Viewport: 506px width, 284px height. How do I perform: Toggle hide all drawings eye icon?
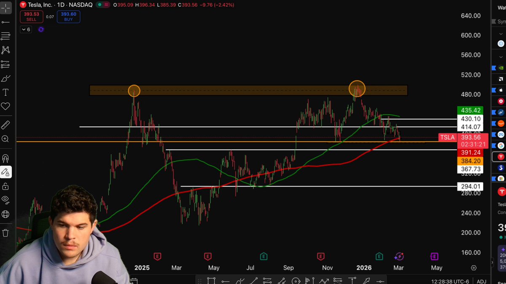(x=5, y=199)
